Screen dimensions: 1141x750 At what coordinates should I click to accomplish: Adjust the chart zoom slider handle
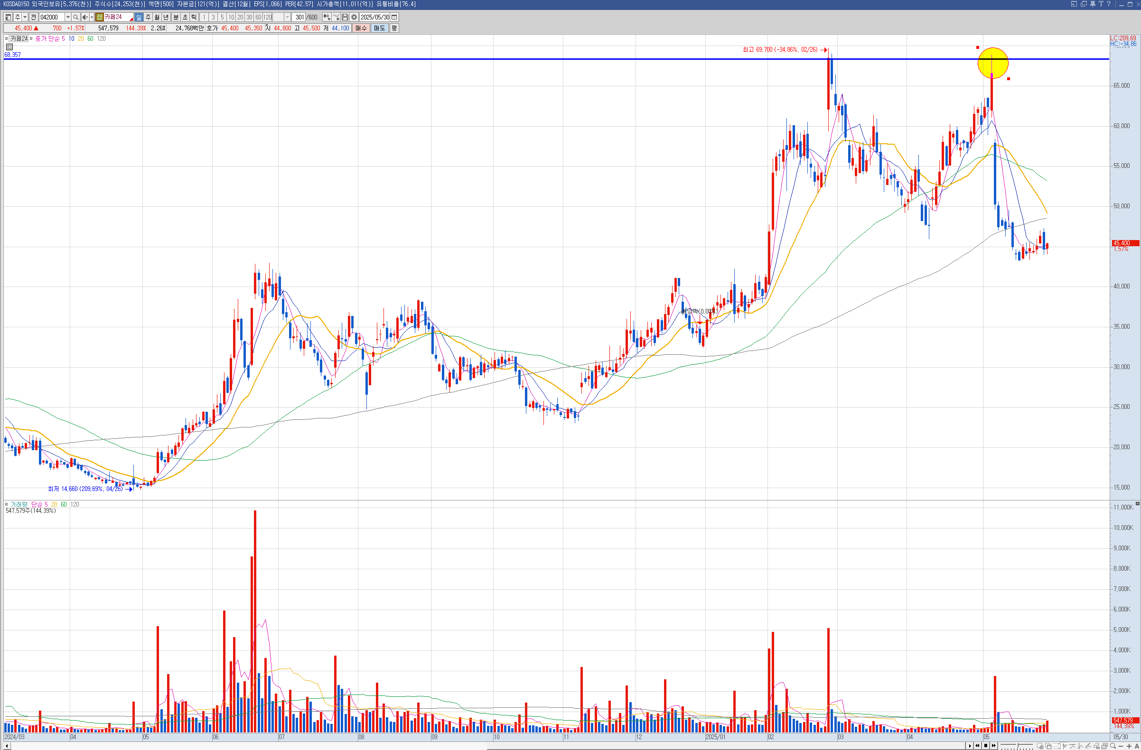pyautogui.click(x=1018, y=746)
